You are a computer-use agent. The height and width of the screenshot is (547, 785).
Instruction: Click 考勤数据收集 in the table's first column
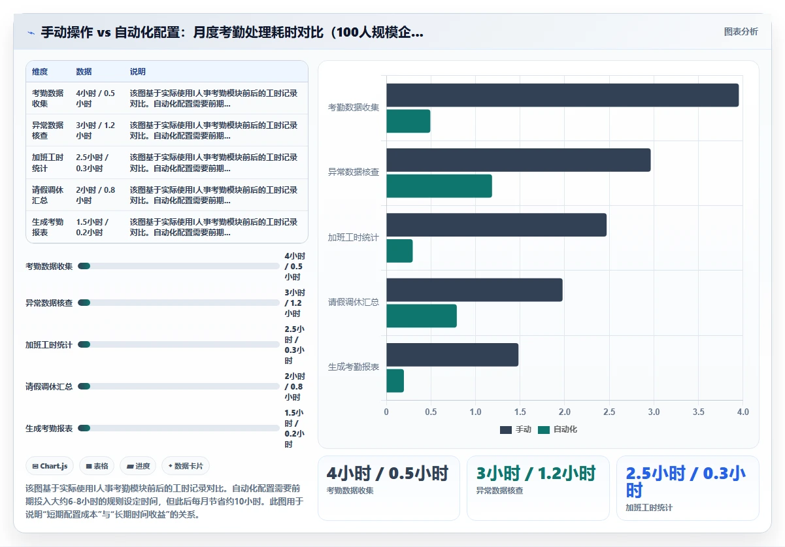48,98
